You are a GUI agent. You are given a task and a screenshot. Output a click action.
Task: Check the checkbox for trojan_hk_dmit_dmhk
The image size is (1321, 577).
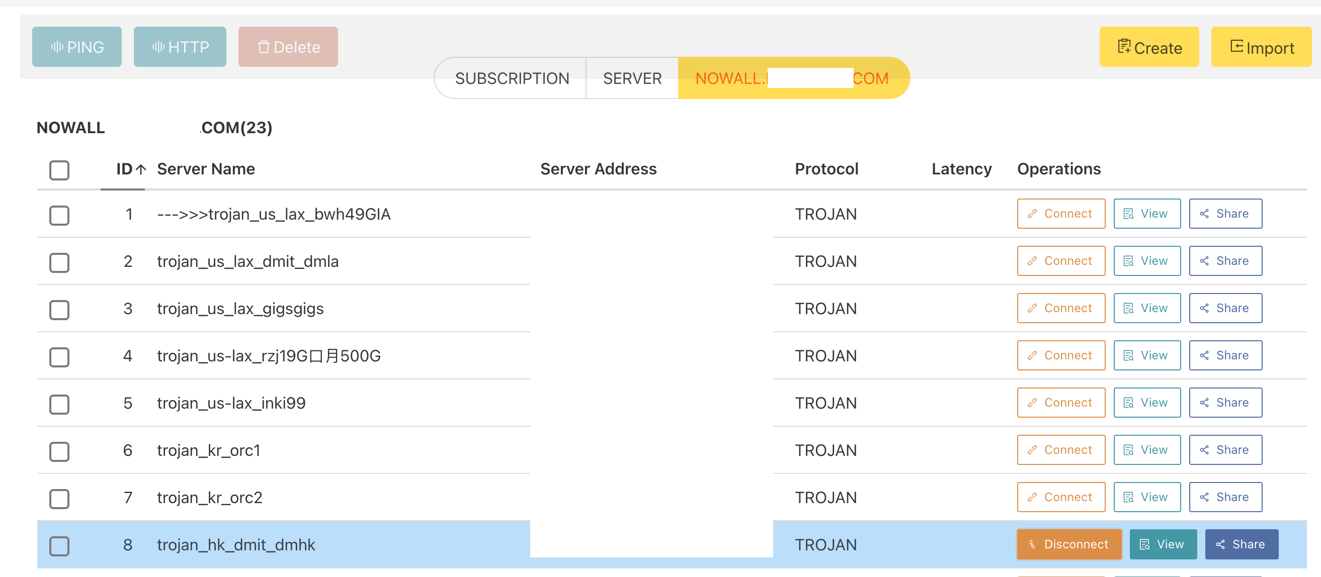(59, 546)
